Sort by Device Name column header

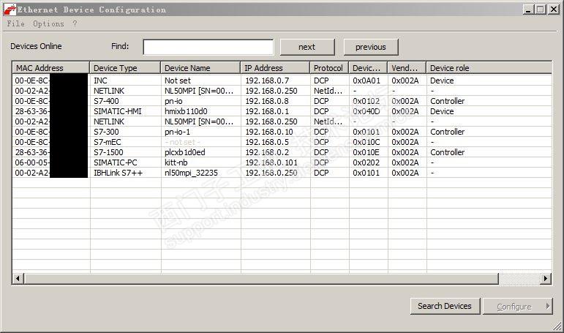pyautogui.click(x=200, y=68)
